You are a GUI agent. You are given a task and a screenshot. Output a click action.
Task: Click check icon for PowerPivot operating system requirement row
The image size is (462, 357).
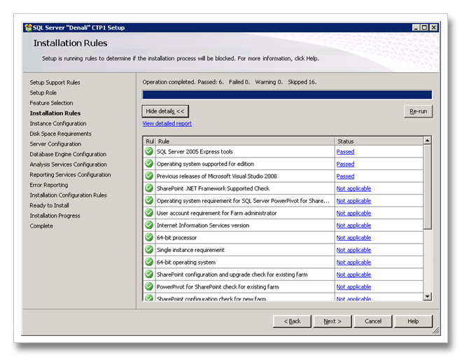coord(149,201)
